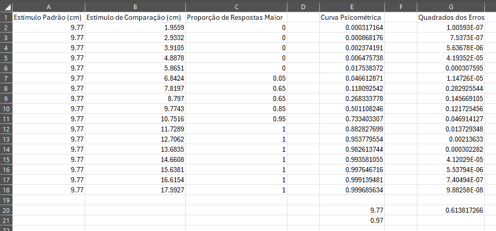Select column E header
Image resolution: width=496 pixels, height=231 pixels.
pos(352,7)
